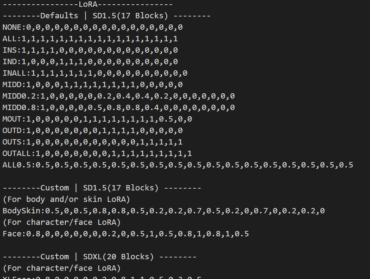
Task: Place cursor in the ALL0.5 preset line
Action: 178,165
